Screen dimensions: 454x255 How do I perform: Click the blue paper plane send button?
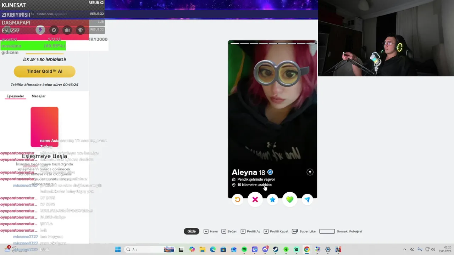point(307,199)
